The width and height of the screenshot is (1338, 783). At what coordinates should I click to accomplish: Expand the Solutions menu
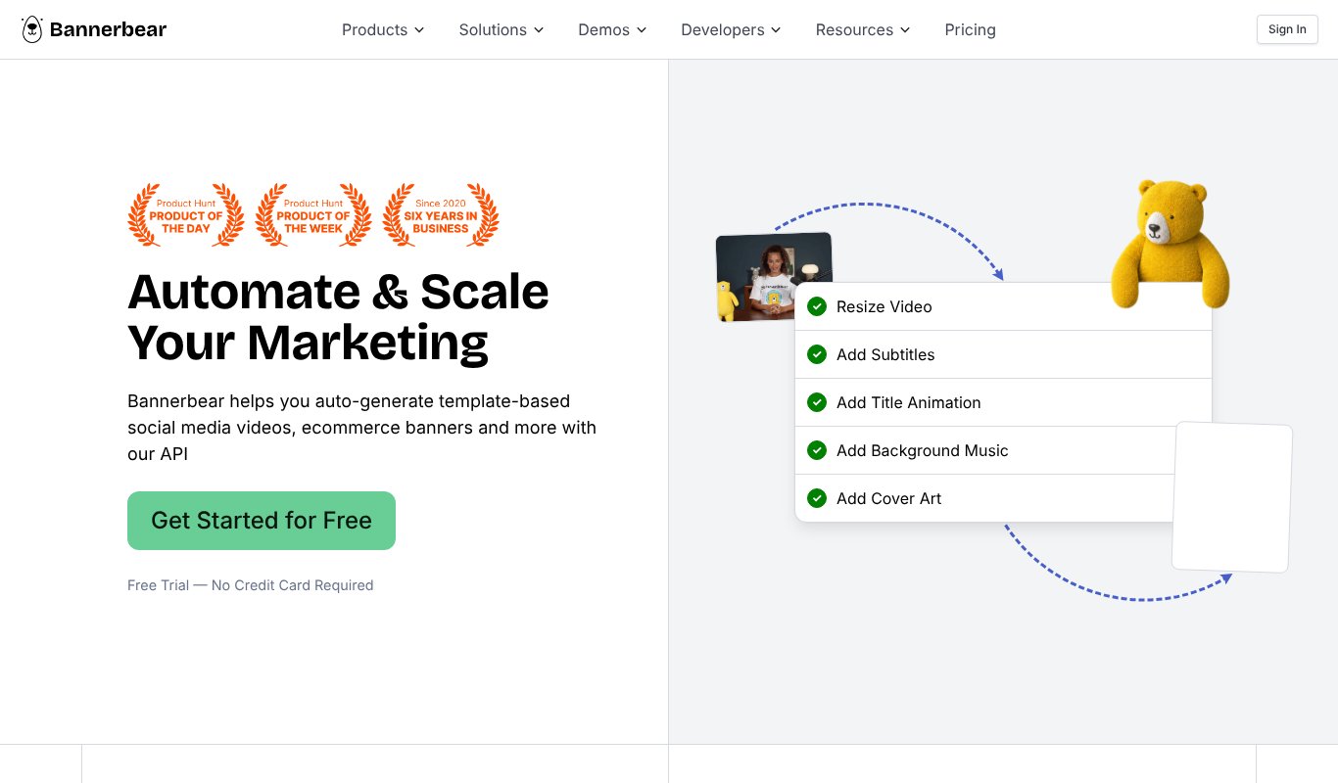(x=502, y=29)
